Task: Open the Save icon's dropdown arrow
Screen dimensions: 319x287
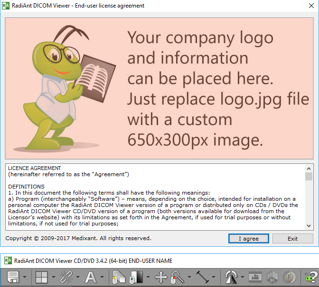Action: pyautogui.click(x=25, y=277)
